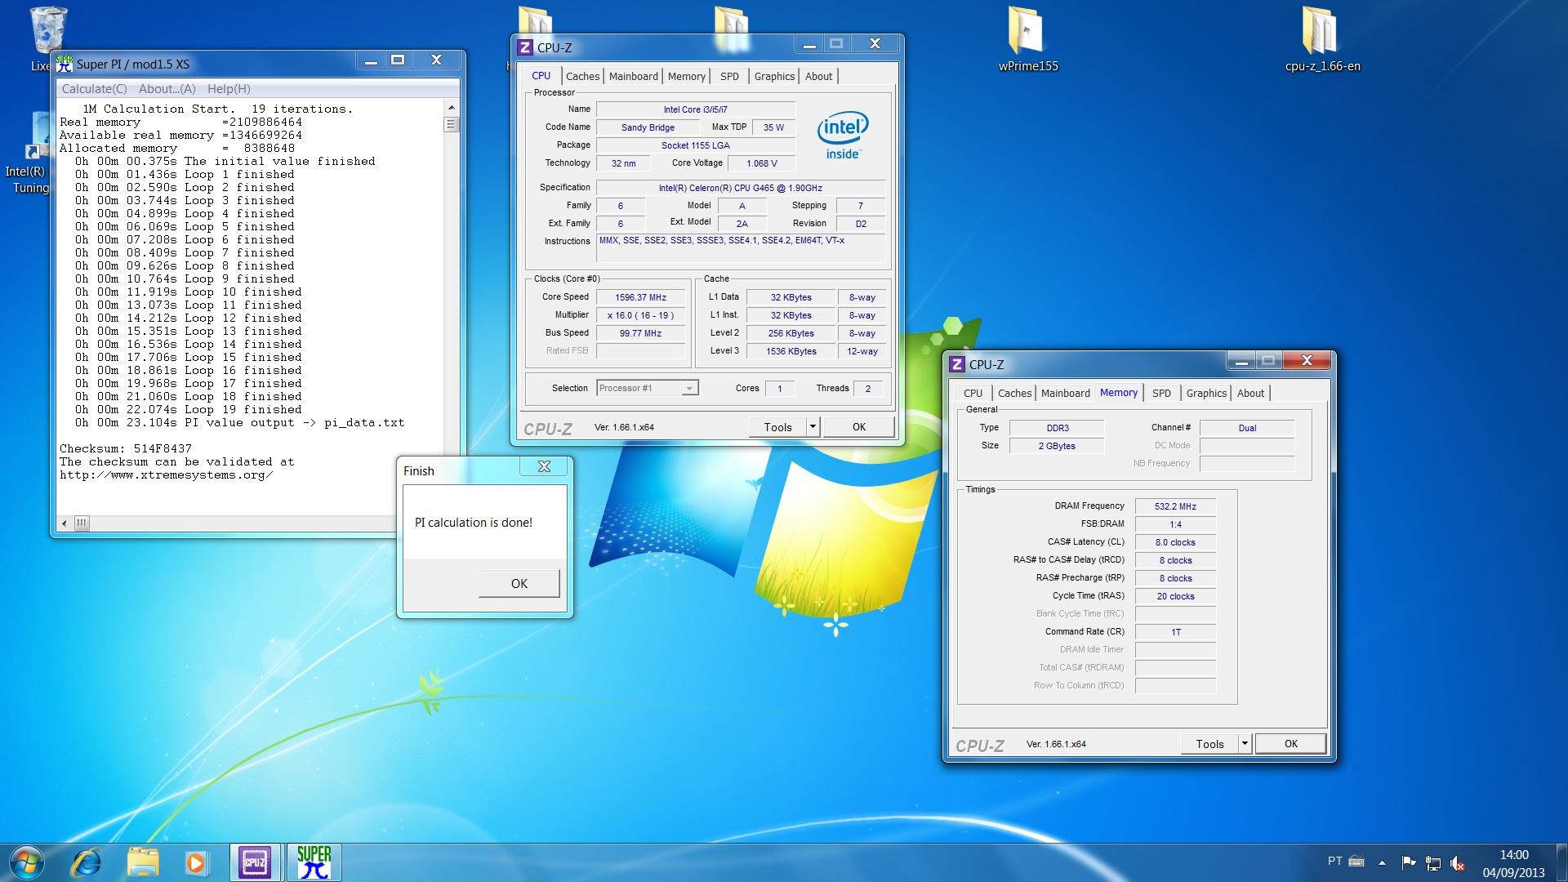The width and height of the screenshot is (1568, 882).
Task: Select Mainboard tab in Memory window
Action: 1065,393
